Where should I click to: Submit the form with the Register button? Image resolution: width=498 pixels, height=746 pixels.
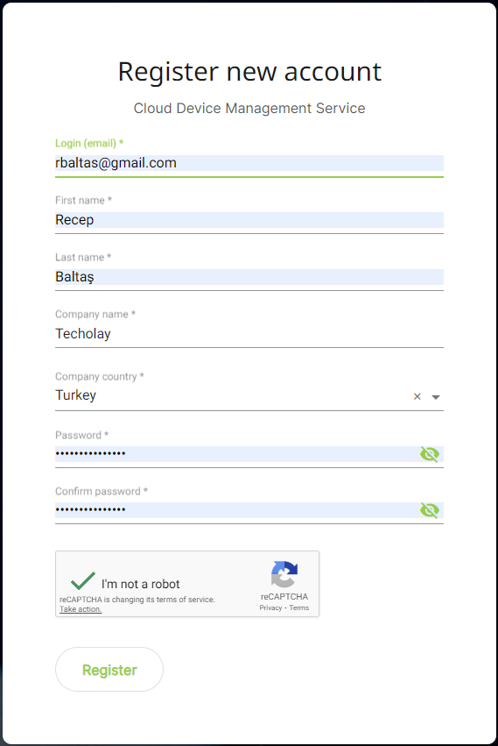(x=109, y=670)
